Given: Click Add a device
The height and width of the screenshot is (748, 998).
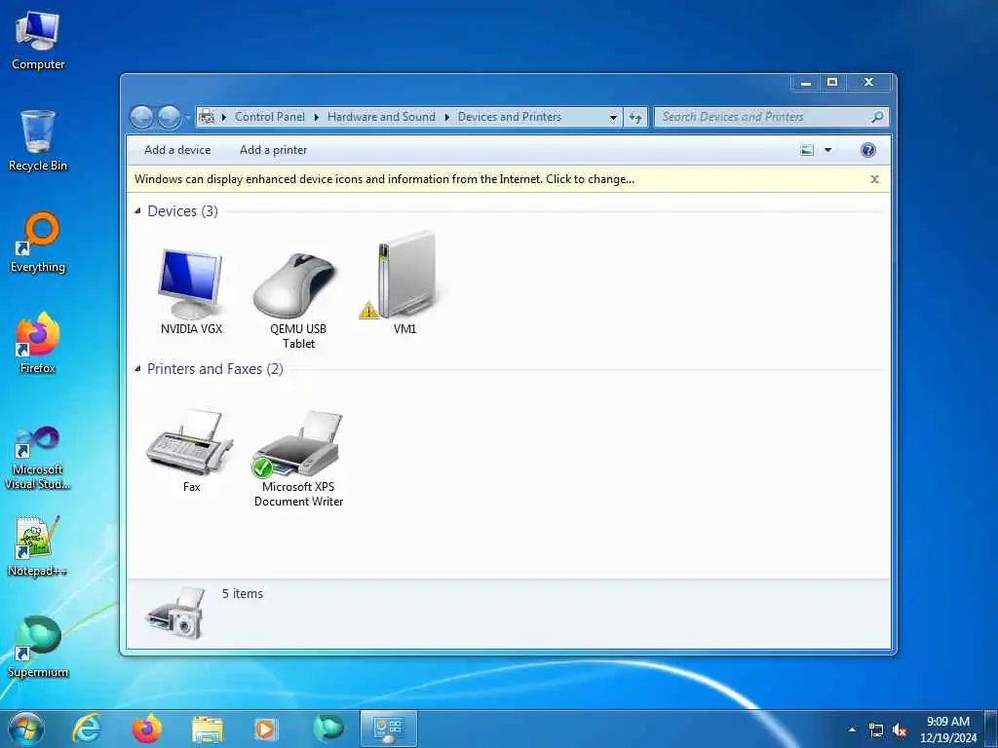Looking at the screenshot, I should click(177, 150).
